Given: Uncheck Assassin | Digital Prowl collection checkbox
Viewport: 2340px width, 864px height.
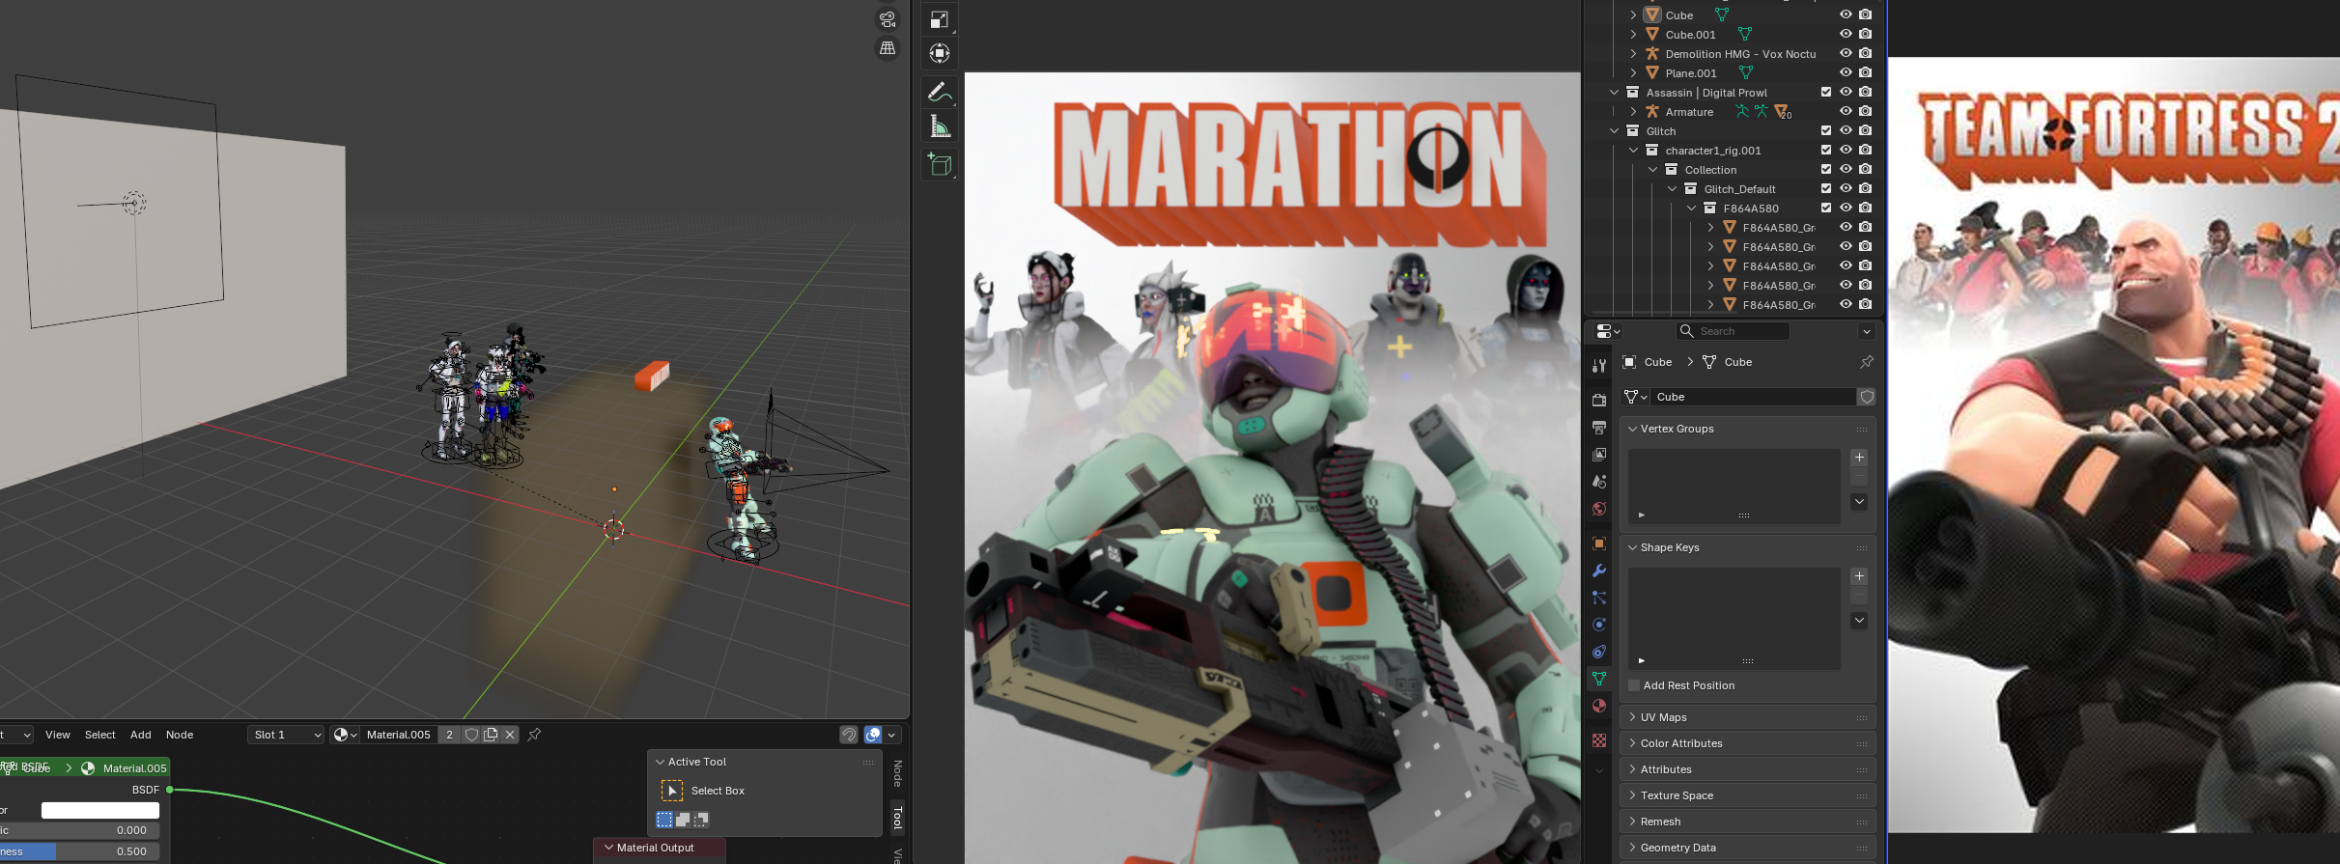Looking at the screenshot, I should [x=1826, y=93].
